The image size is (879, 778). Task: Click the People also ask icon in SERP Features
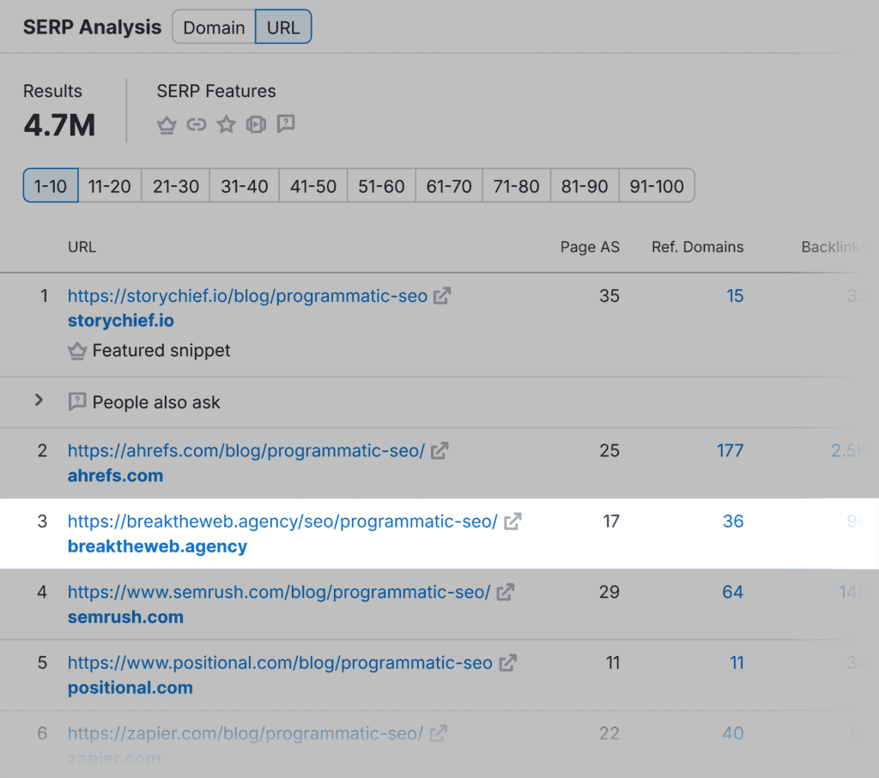pyautogui.click(x=286, y=125)
